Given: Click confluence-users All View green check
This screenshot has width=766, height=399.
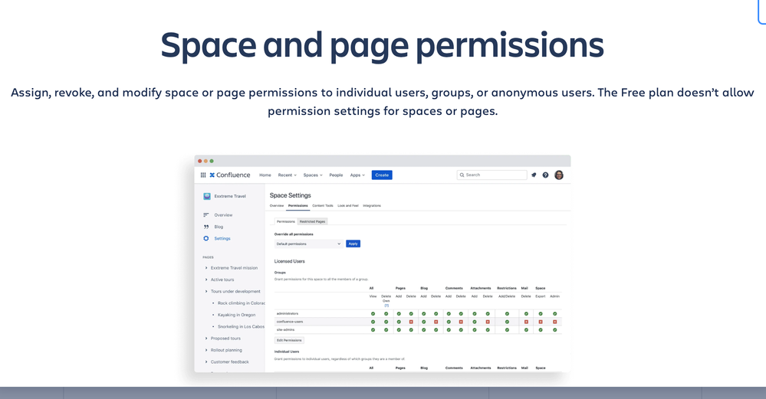Looking at the screenshot, I should coord(373,322).
